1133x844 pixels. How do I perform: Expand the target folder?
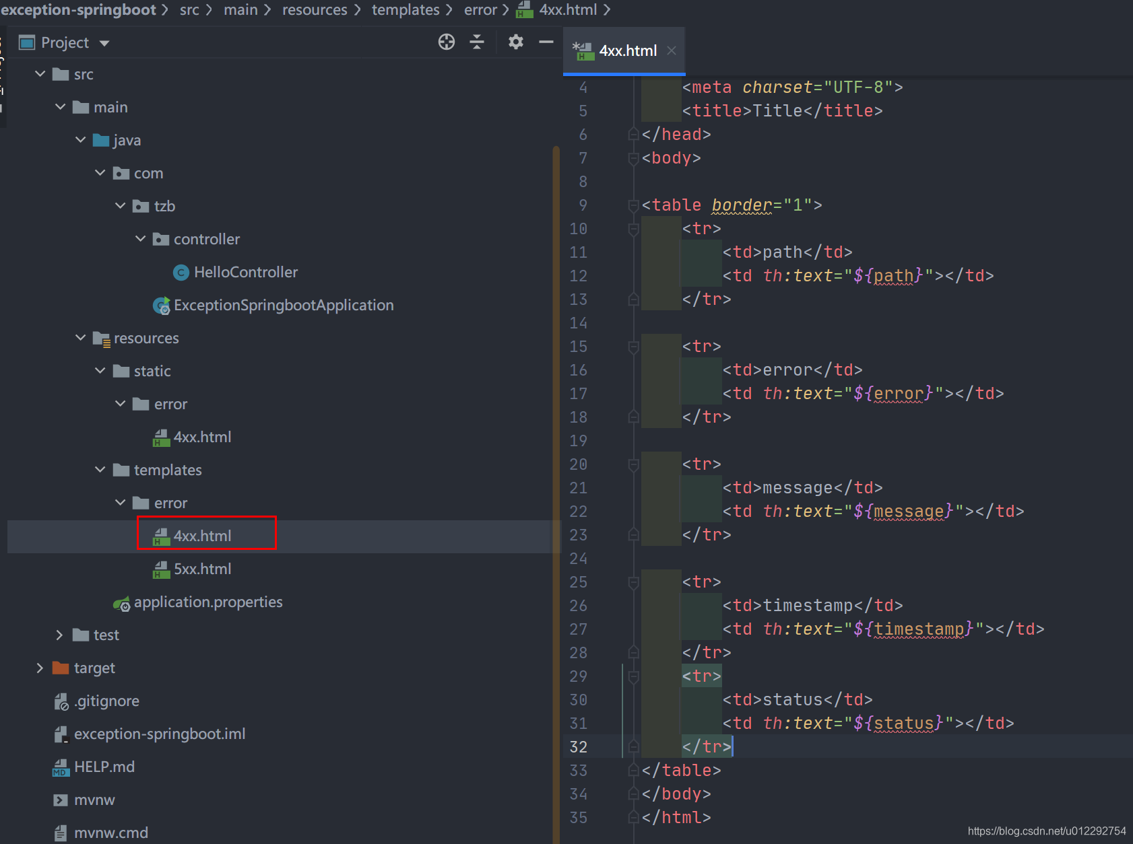pyautogui.click(x=40, y=668)
